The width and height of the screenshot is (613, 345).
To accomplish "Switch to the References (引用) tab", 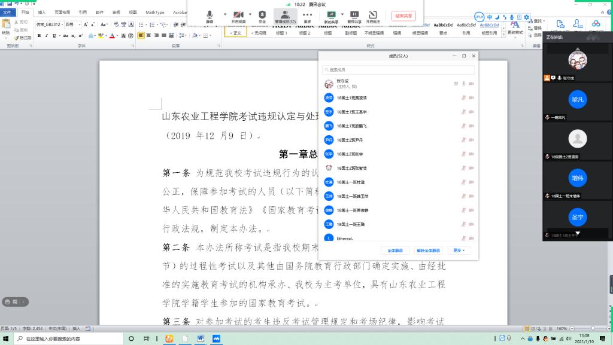I will tap(83, 12).
